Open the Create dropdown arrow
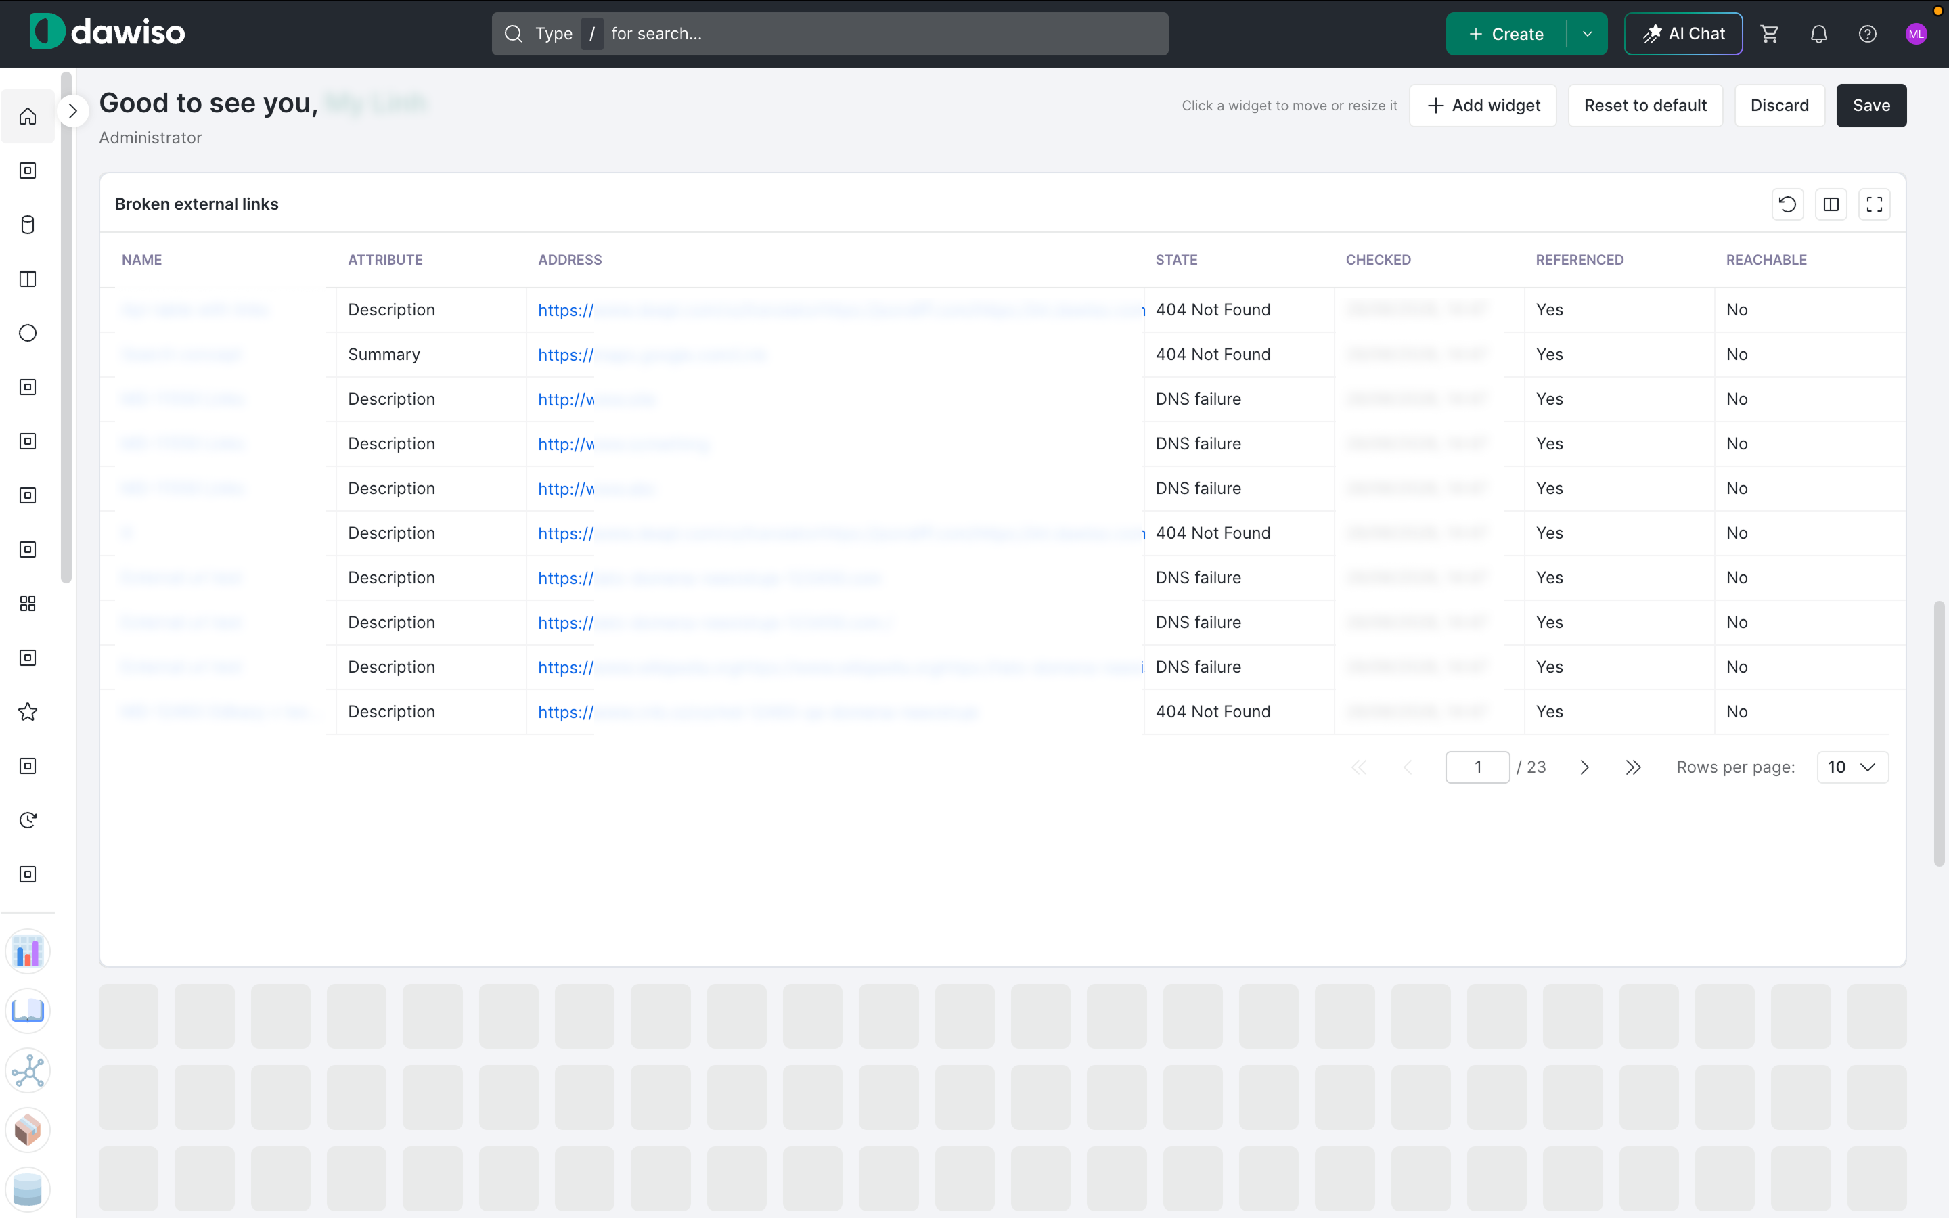Viewport: 1949px width, 1218px height. tap(1588, 34)
